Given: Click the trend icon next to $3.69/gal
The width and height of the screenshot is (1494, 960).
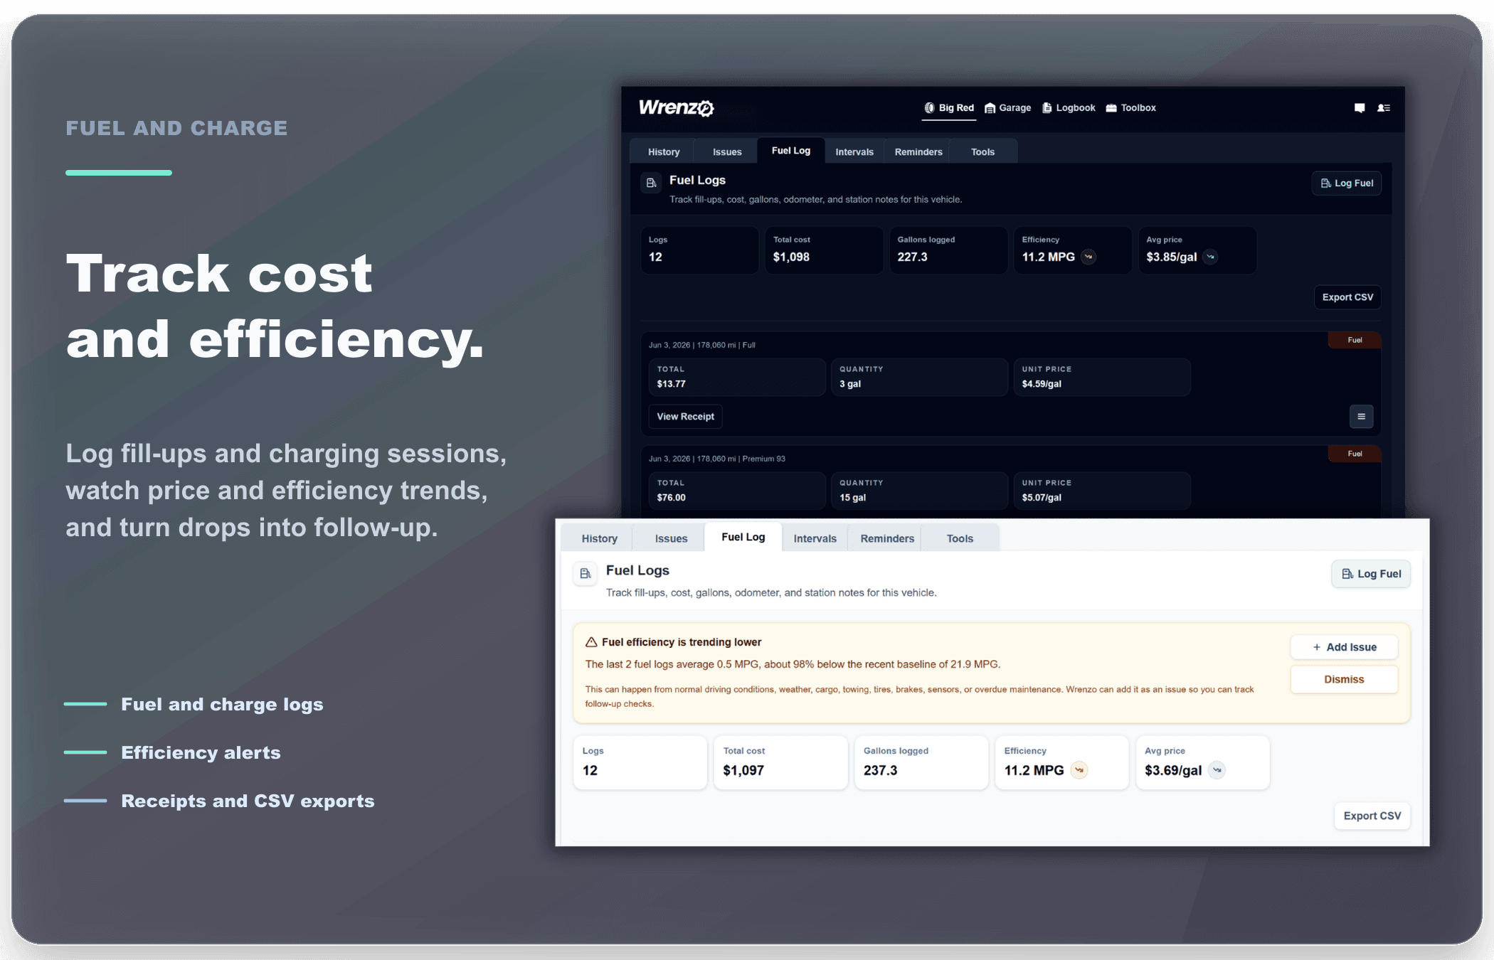Looking at the screenshot, I should pos(1217,770).
